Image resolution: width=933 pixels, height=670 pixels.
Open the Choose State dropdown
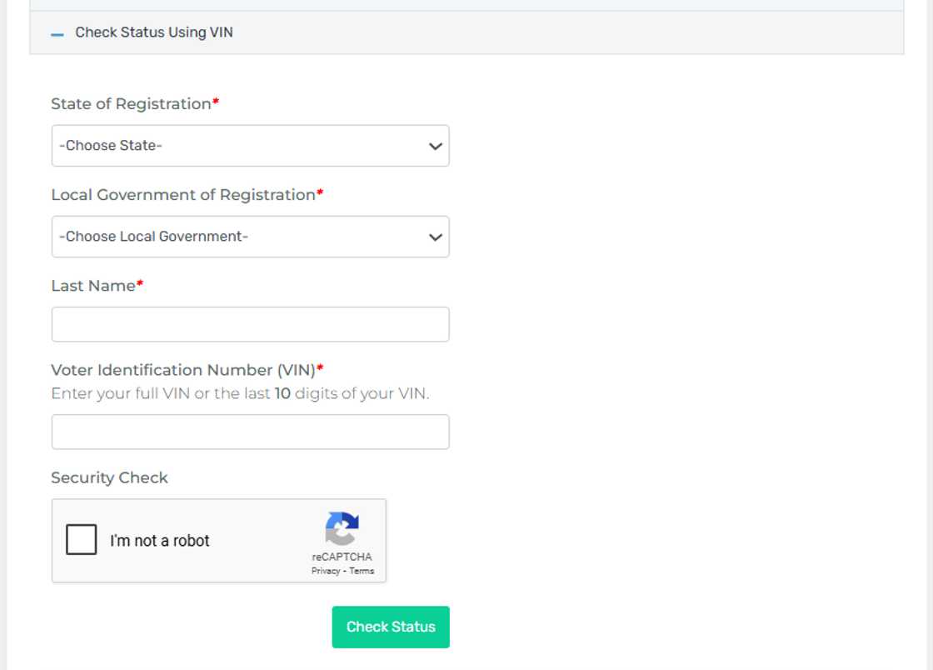pos(250,146)
